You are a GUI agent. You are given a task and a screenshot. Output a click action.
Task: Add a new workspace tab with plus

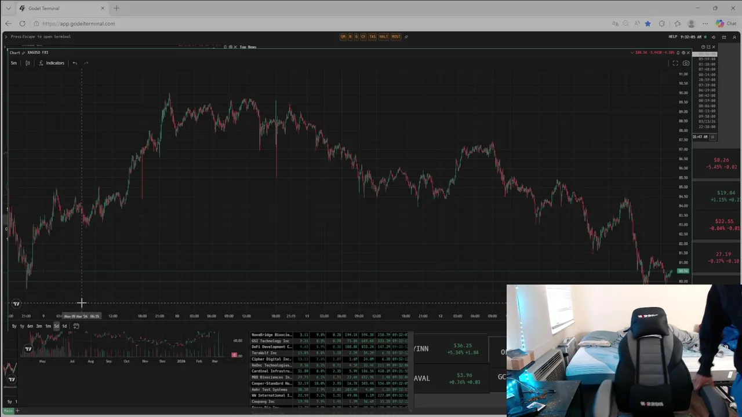coord(17,411)
